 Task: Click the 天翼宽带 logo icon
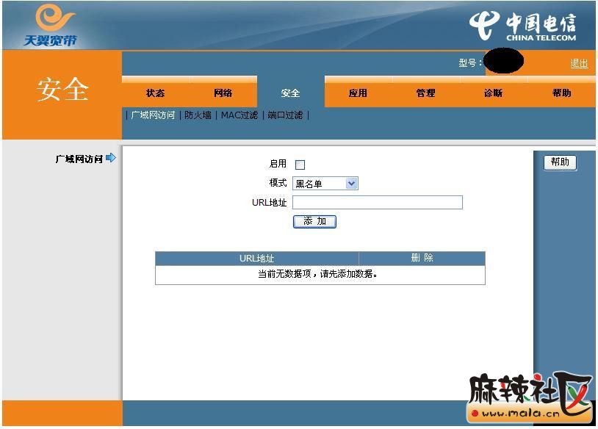click(50, 25)
